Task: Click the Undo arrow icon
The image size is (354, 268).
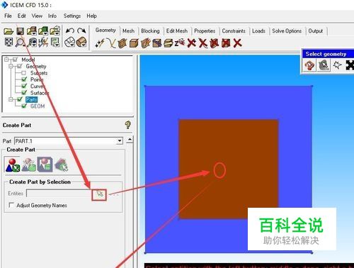Action: tap(70, 31)
